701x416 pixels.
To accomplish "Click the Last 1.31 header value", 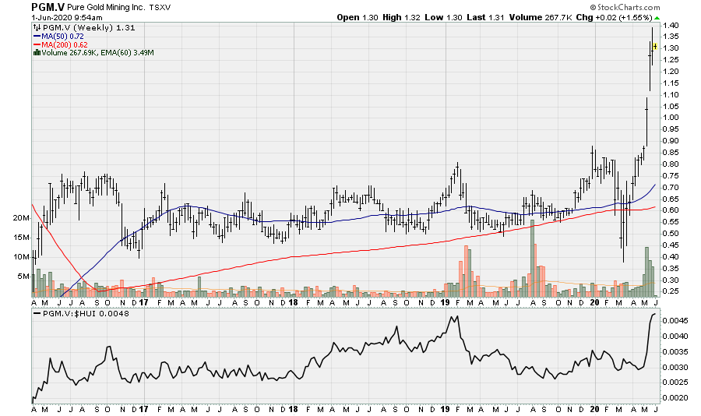I will pos(485,17).
